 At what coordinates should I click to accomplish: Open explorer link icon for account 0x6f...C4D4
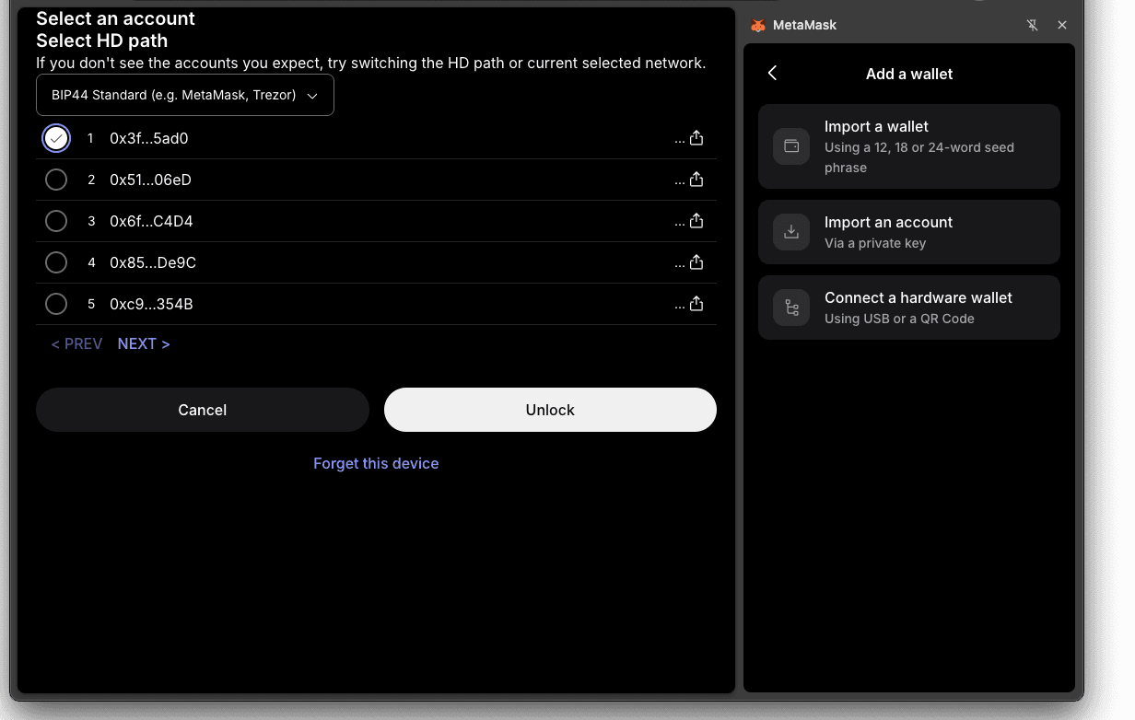696,221
